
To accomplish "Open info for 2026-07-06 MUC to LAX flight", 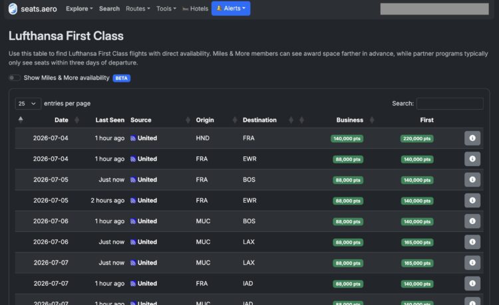I will click(x=472, y=242).
